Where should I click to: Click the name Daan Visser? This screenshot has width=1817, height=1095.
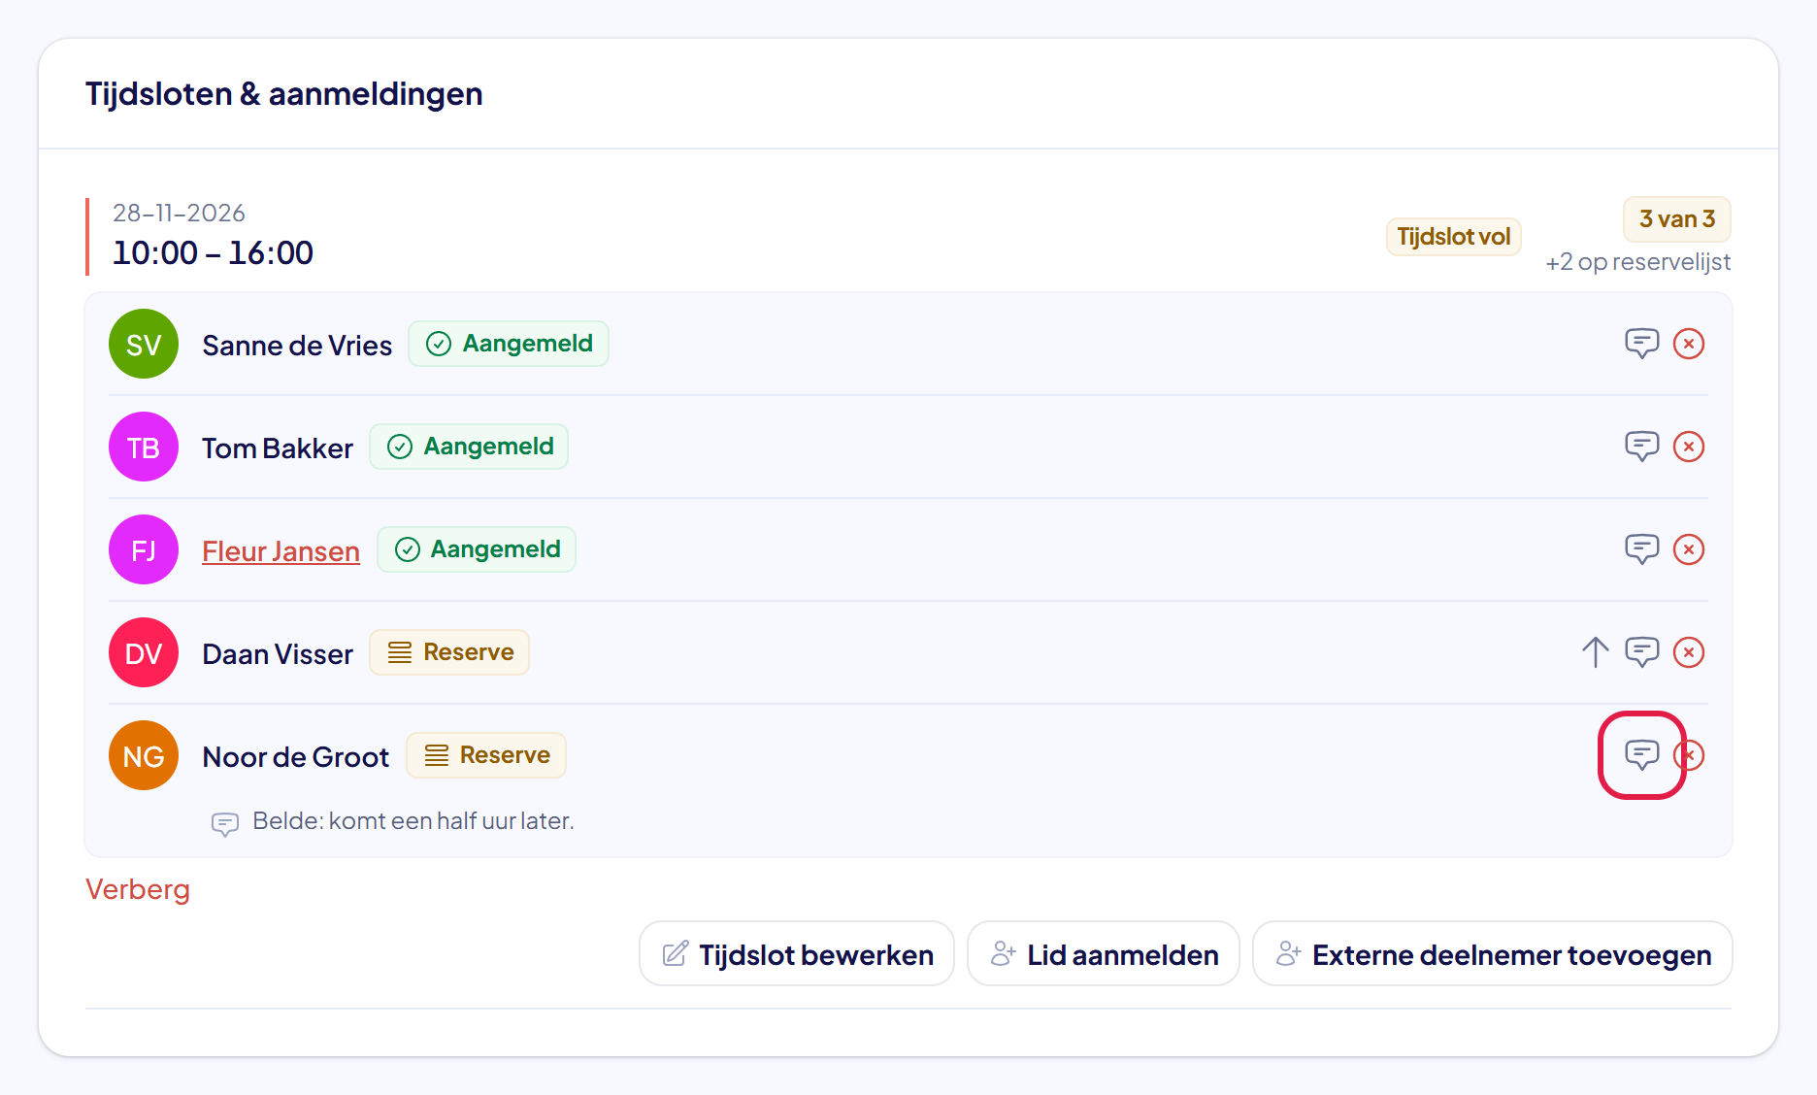click(278, 654)
